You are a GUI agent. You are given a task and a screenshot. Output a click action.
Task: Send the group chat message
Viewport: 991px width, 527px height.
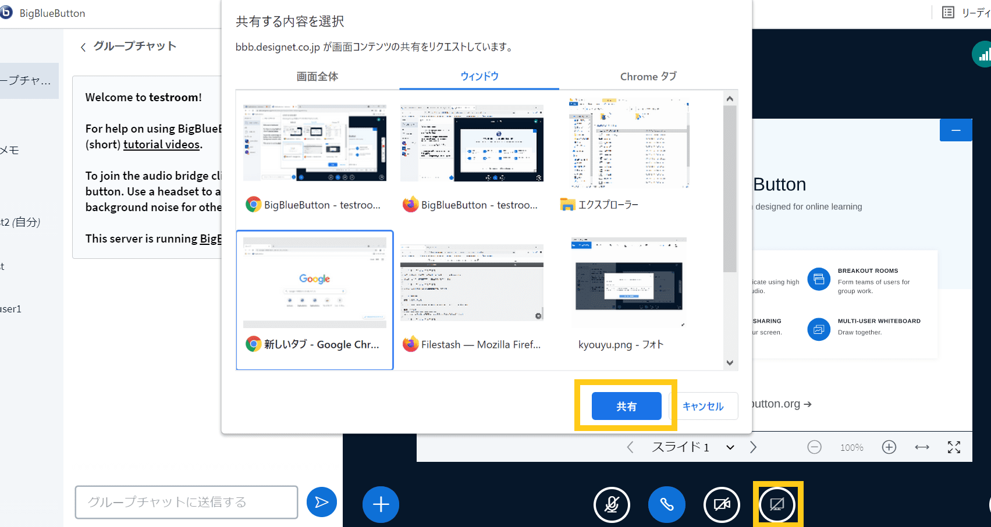pyautogui.click(x=322, y=502)
